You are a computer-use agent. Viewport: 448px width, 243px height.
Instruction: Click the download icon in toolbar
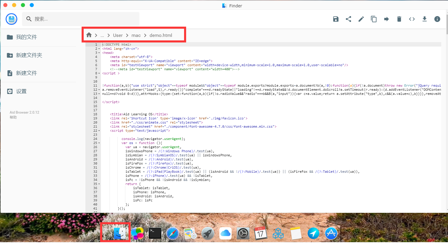coord(425,19)
